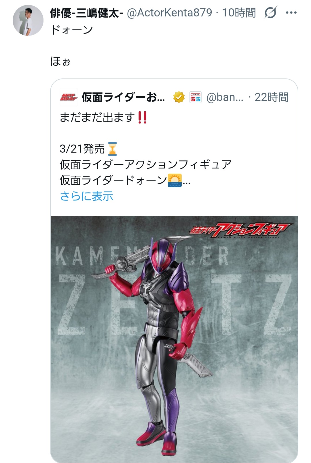311x463 pixels.
Task: Tap the 10時間 timestamp
Action: point(239,13)
